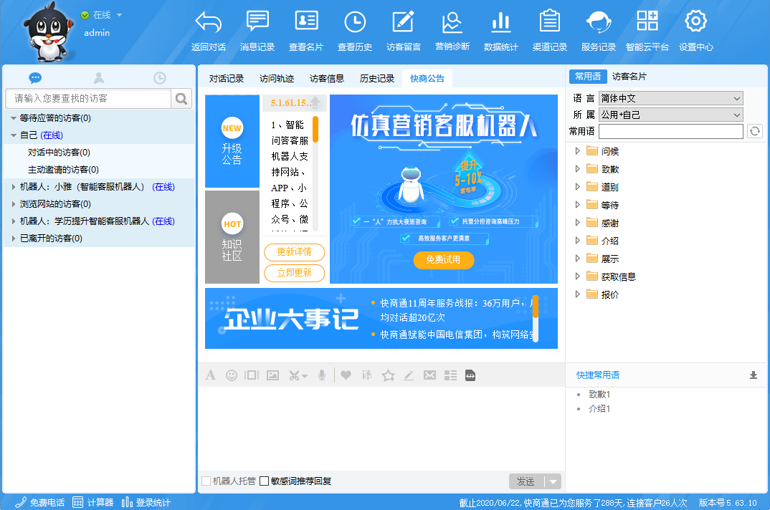Click the refresh icon beside 常用语 field
Image resolution: width=770 pixels, height=510 pixels.
[754, 131]
